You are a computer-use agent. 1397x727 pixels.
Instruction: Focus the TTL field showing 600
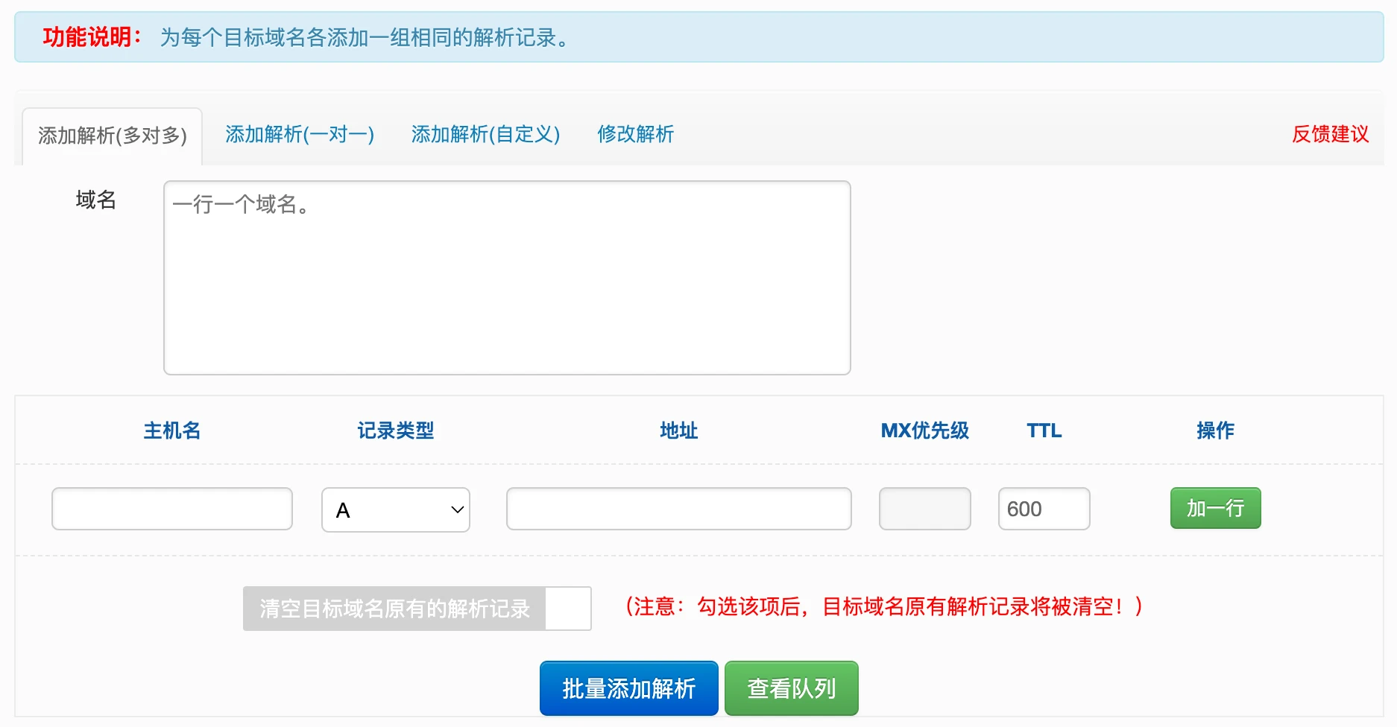click(1044, 509)
